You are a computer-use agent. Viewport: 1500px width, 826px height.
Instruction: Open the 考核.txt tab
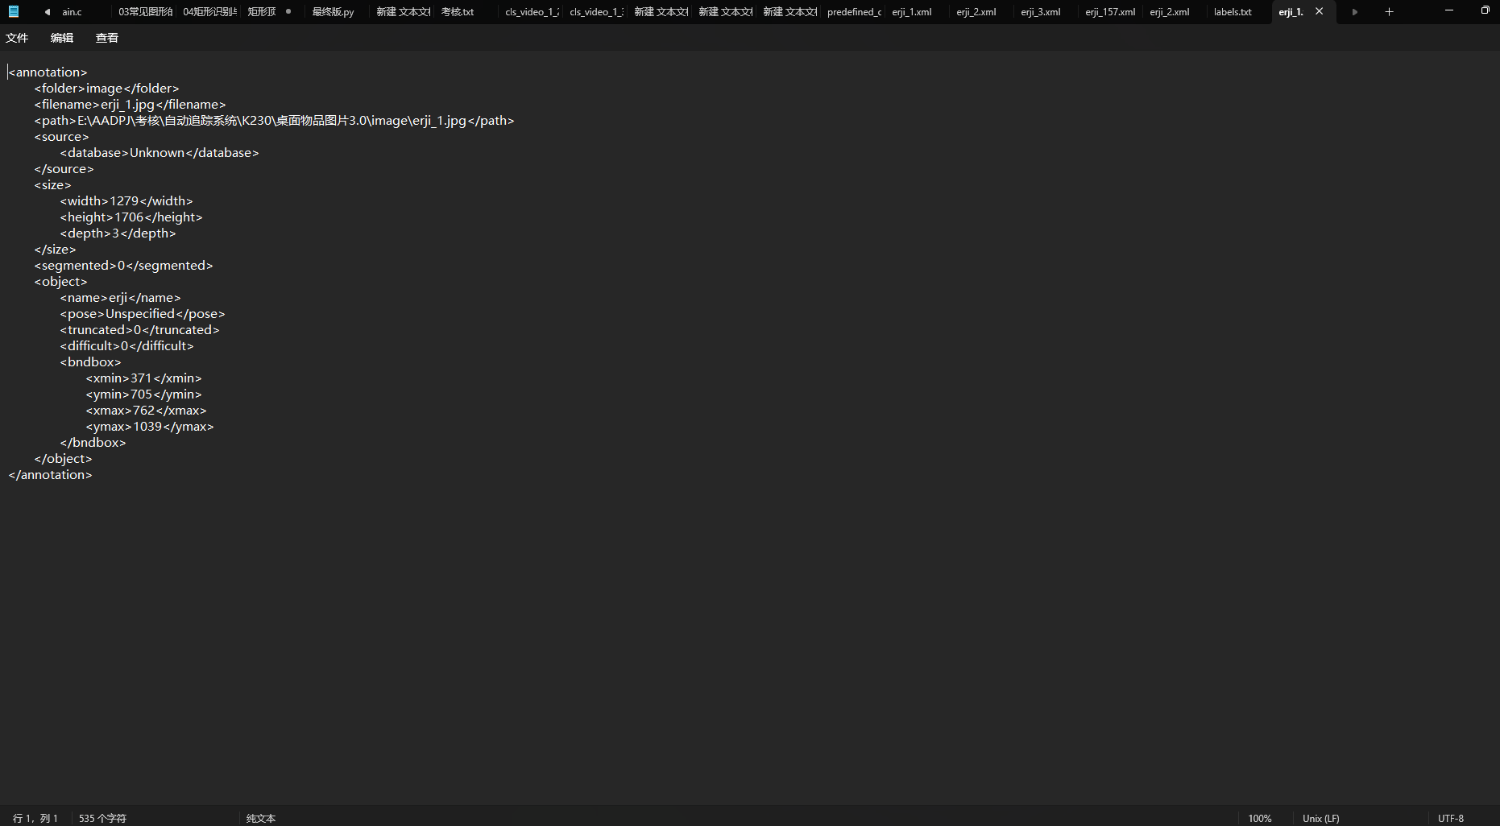coord(458,12)
